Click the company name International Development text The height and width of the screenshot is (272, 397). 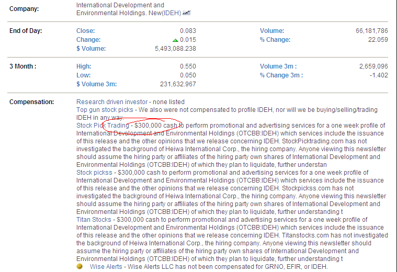tap(120, 6)
